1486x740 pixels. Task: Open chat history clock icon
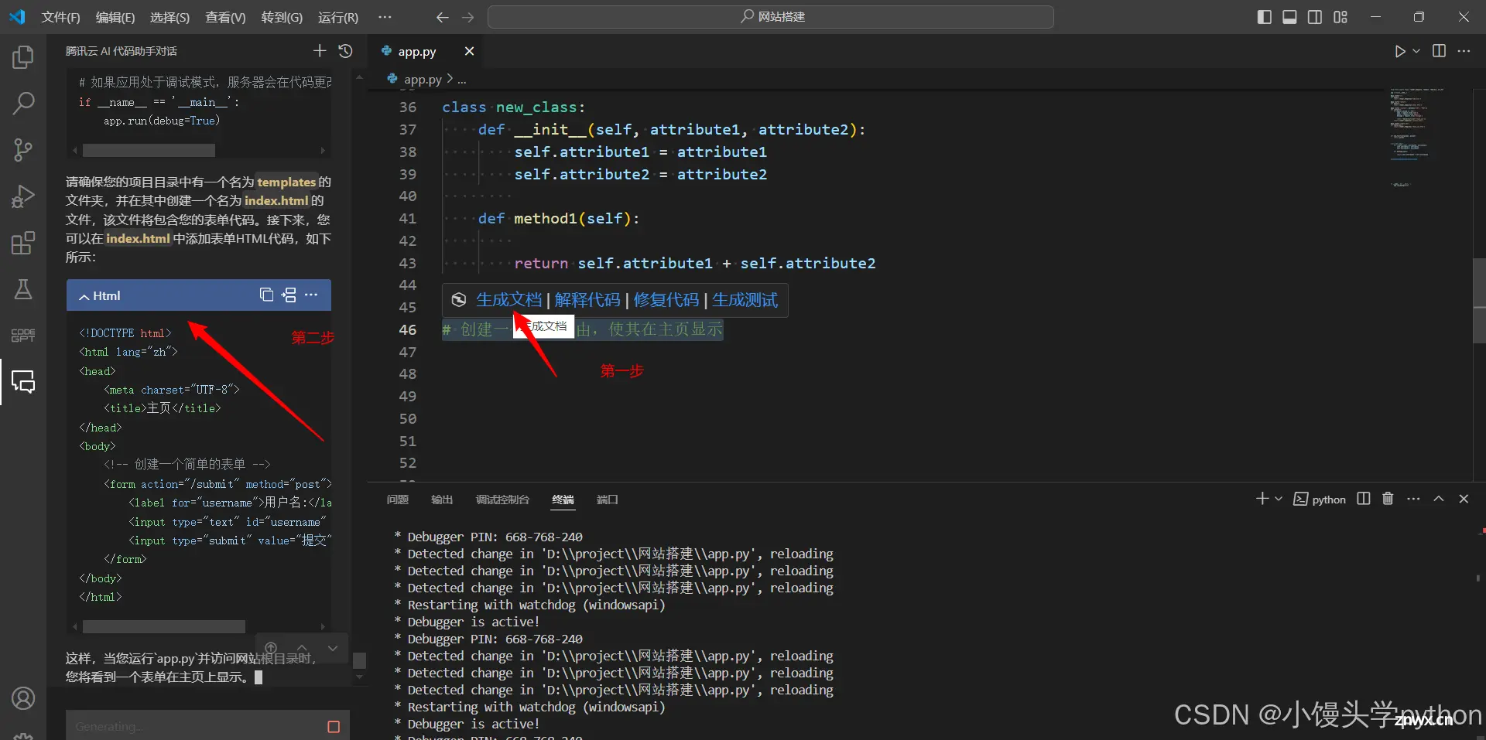(x=345, y=51)
